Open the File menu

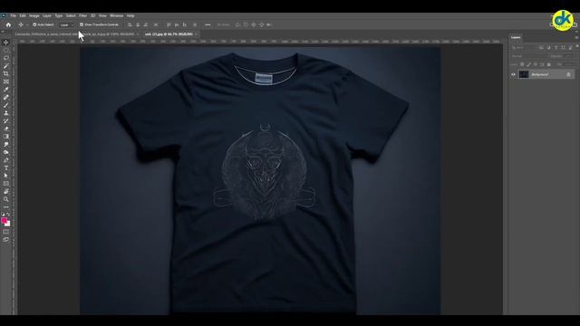pos(14,16)
